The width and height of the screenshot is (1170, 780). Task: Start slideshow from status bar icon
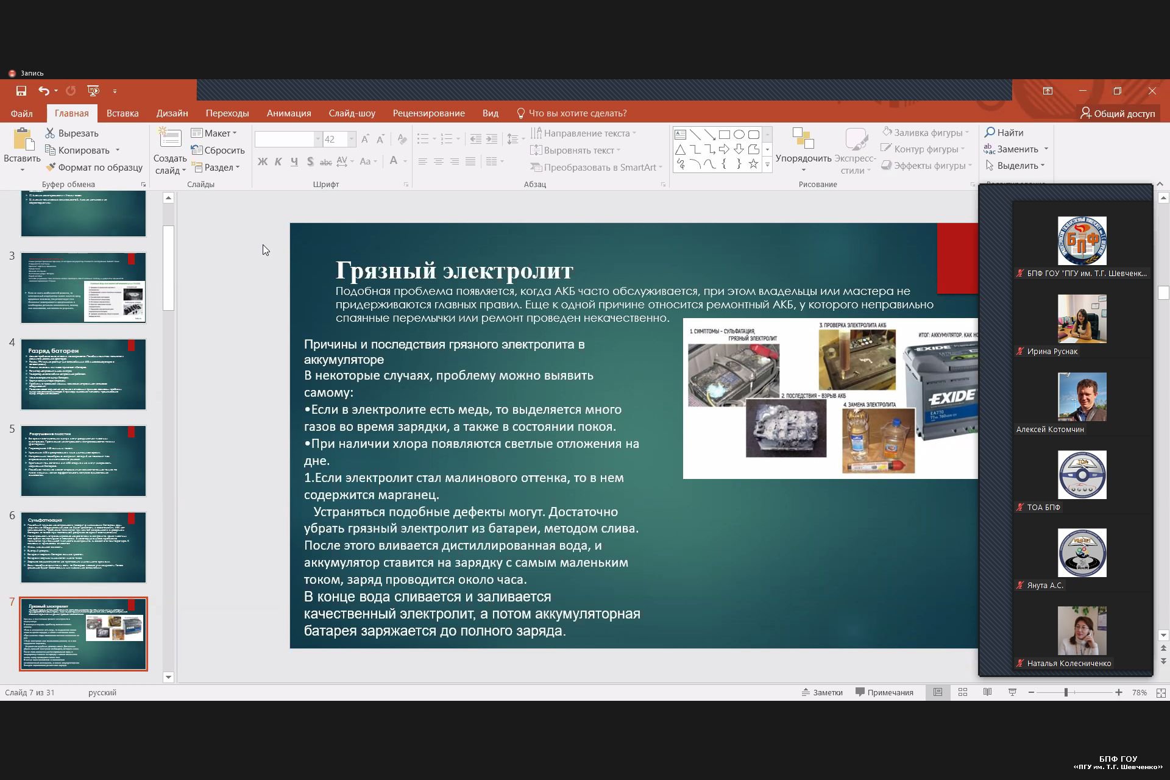click(1012, 692)
